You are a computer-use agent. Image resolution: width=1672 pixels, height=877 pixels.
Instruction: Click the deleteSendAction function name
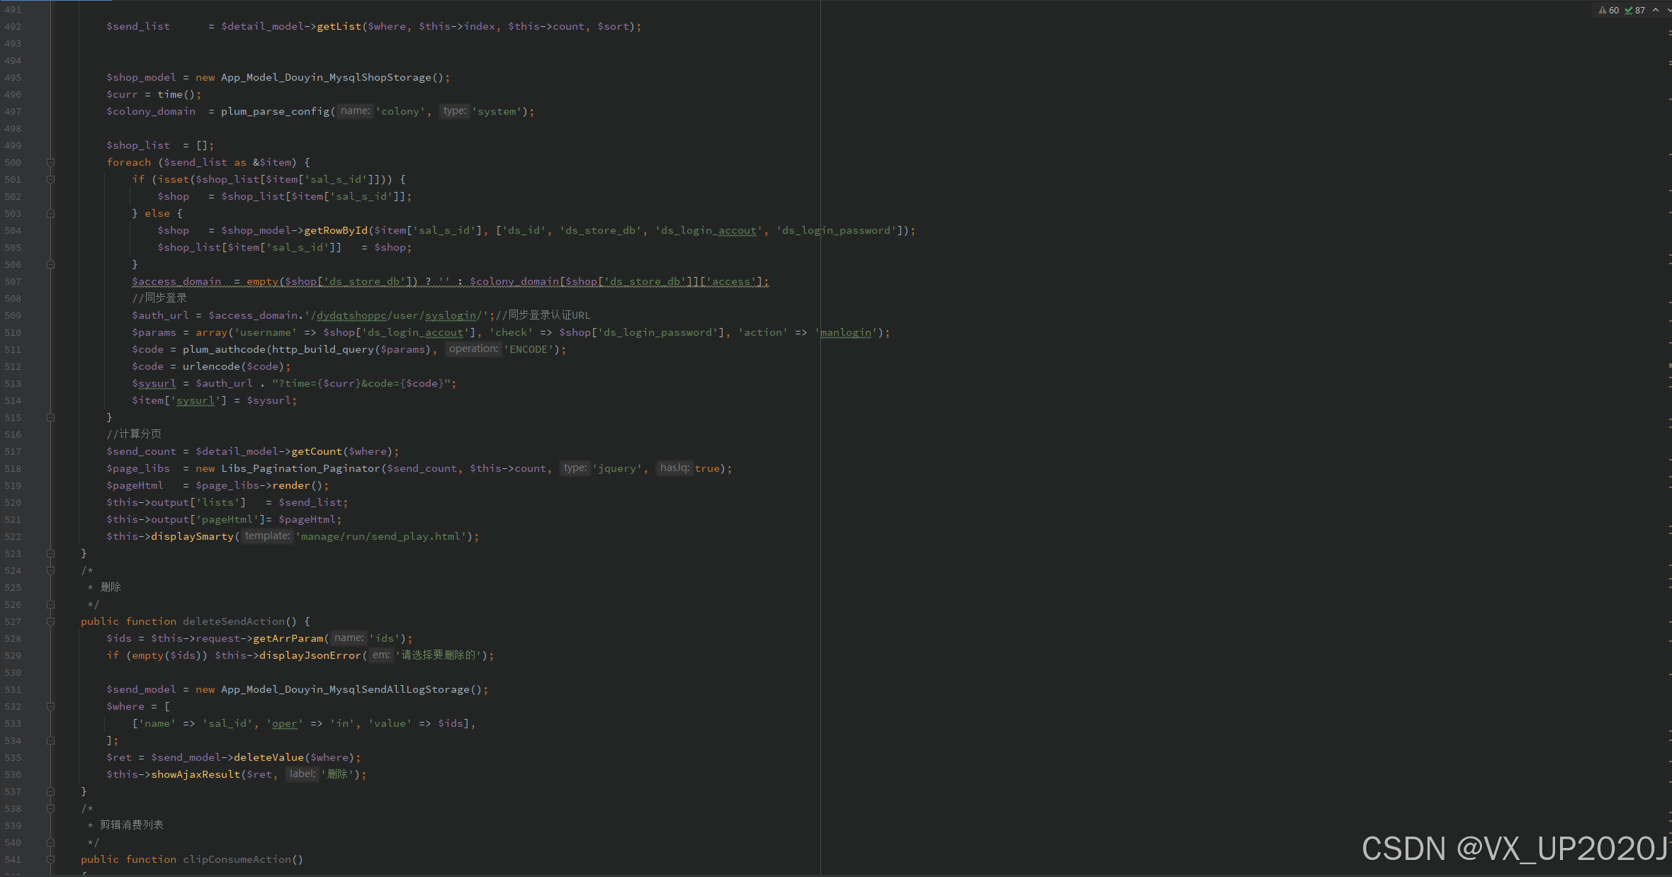[234, 621]
